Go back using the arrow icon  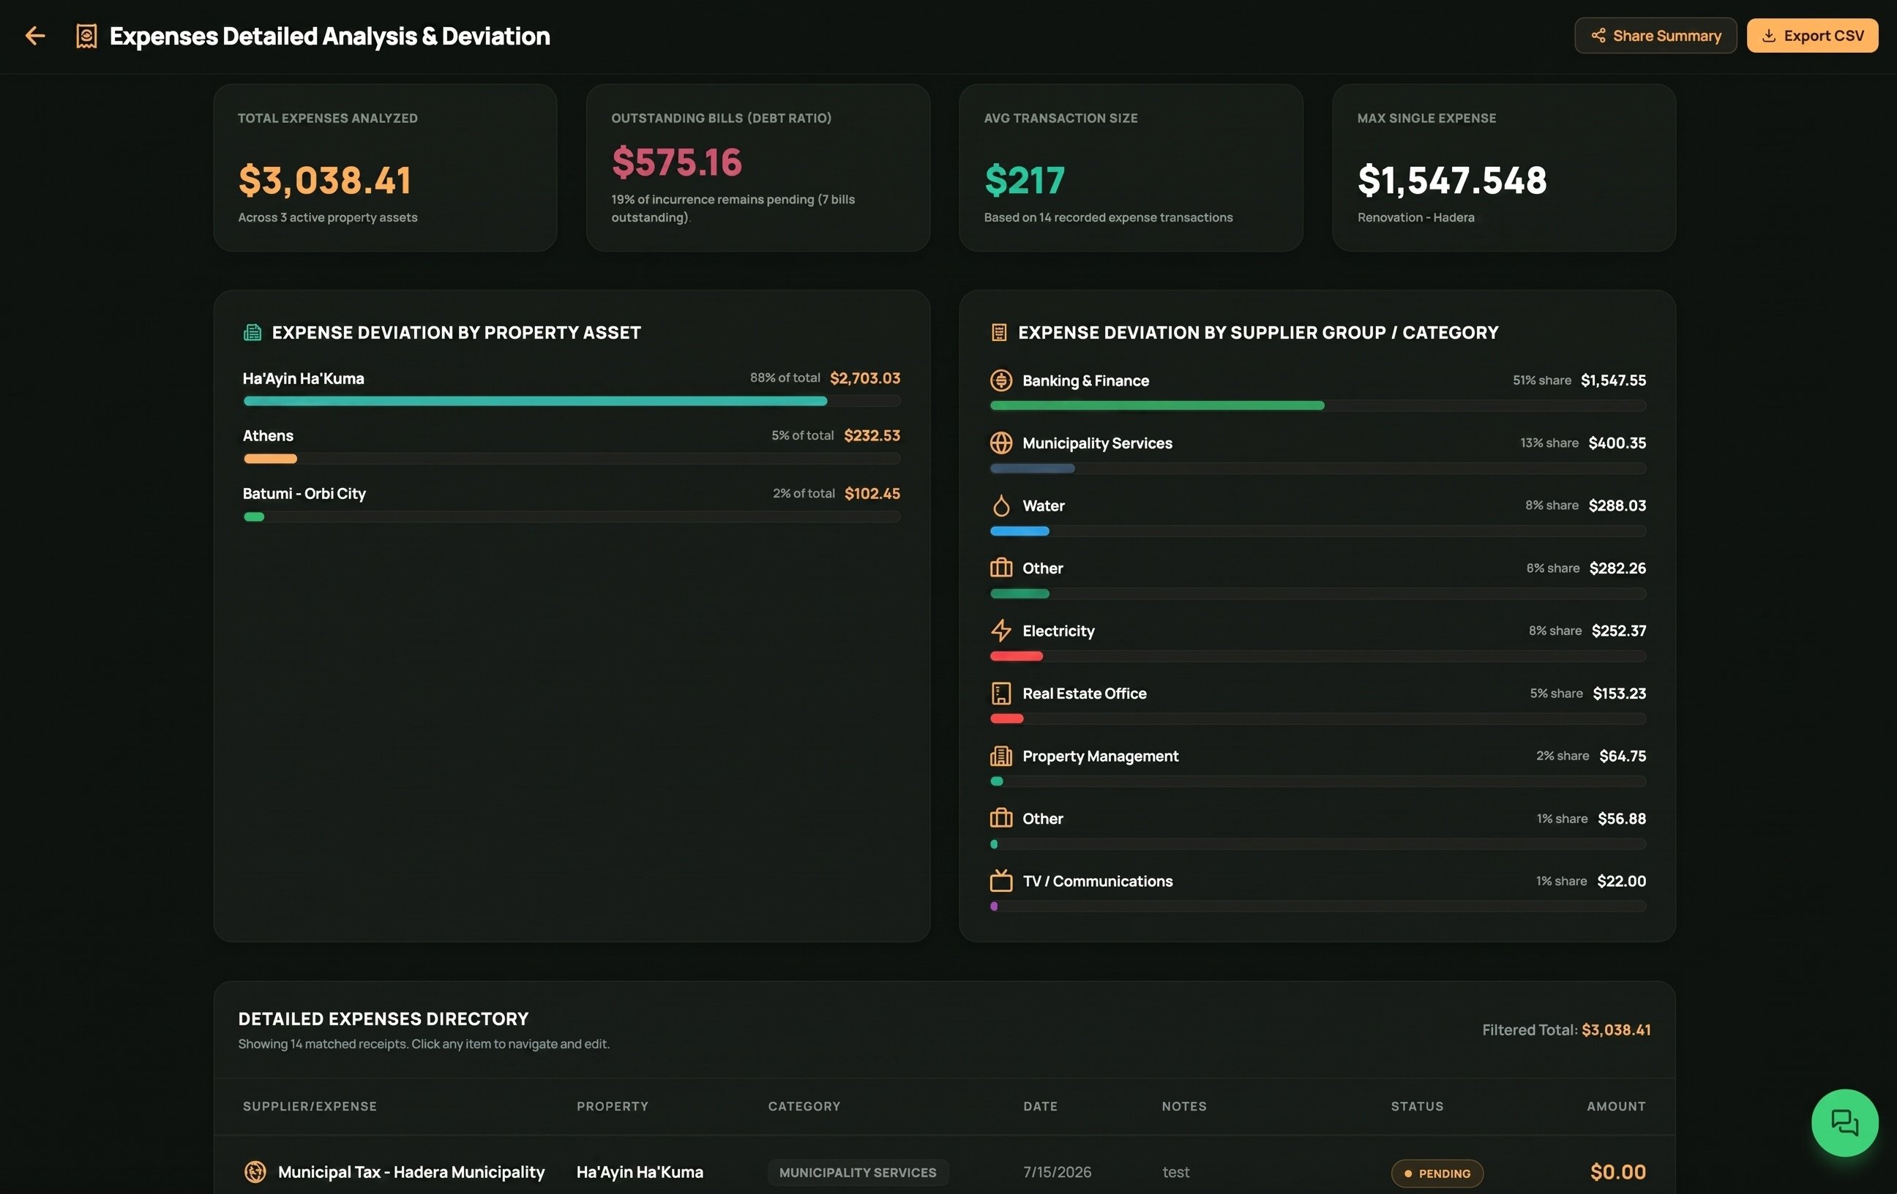point(34,35)
